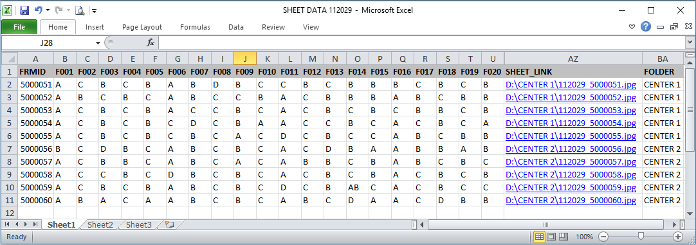Open link D:\CENTER 2\112029_5000056.jpg
The height and width of the screenshot is (245, 696).
pos(571,149)
